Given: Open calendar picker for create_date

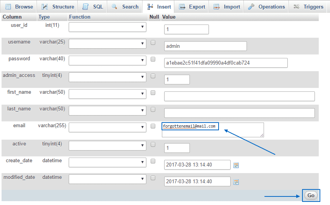Looking at the screenshot, I should click(x=236, y=165).
